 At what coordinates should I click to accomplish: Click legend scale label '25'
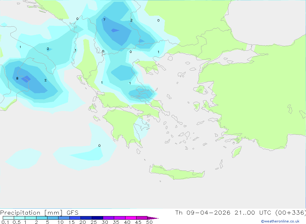tap(94, 222)
